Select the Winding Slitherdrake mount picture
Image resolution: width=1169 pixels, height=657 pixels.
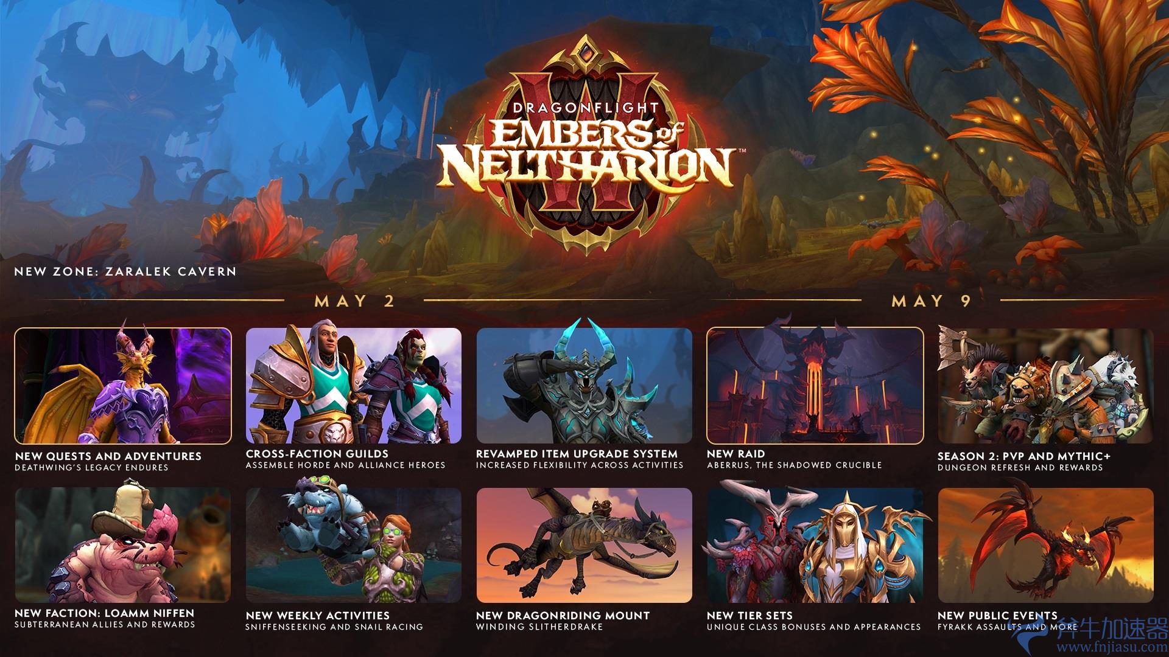tap(584, 545)
